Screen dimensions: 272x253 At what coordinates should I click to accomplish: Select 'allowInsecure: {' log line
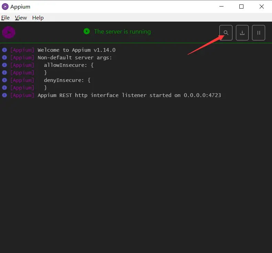pos(69,65)
